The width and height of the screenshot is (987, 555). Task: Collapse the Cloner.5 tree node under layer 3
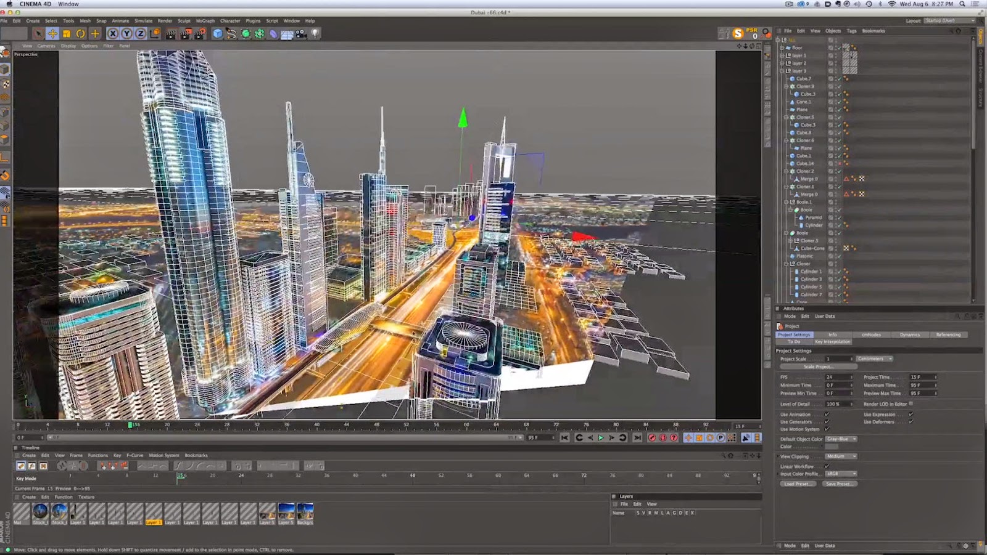point(786,117)
